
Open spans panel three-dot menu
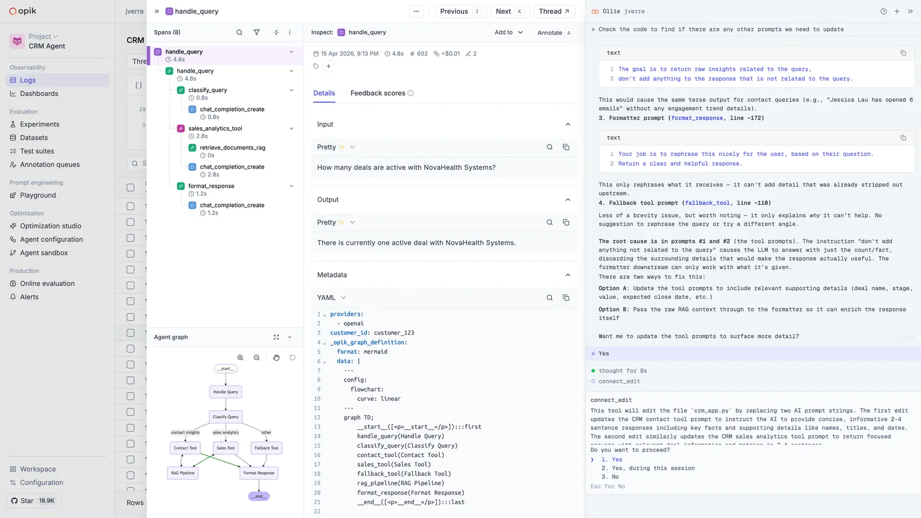coord(290,32)
